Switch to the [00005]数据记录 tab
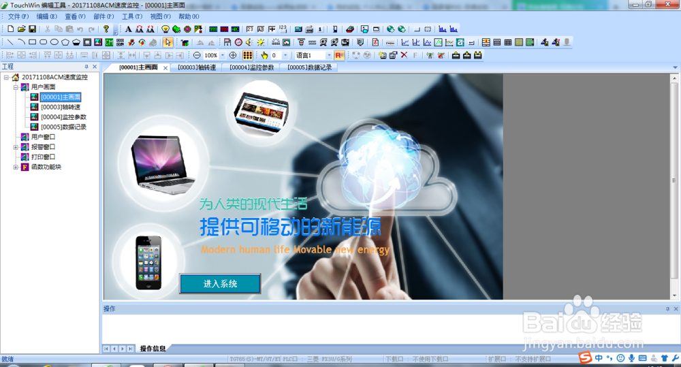This screenshot has height=367, width=681. point(309,67)
